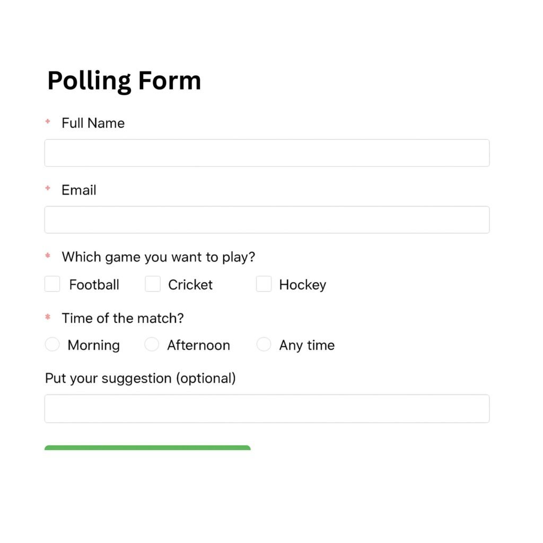This screenshot has height=543, width=543.
Task: Select the Any time radio button
Action: click(x=264, y=345)
